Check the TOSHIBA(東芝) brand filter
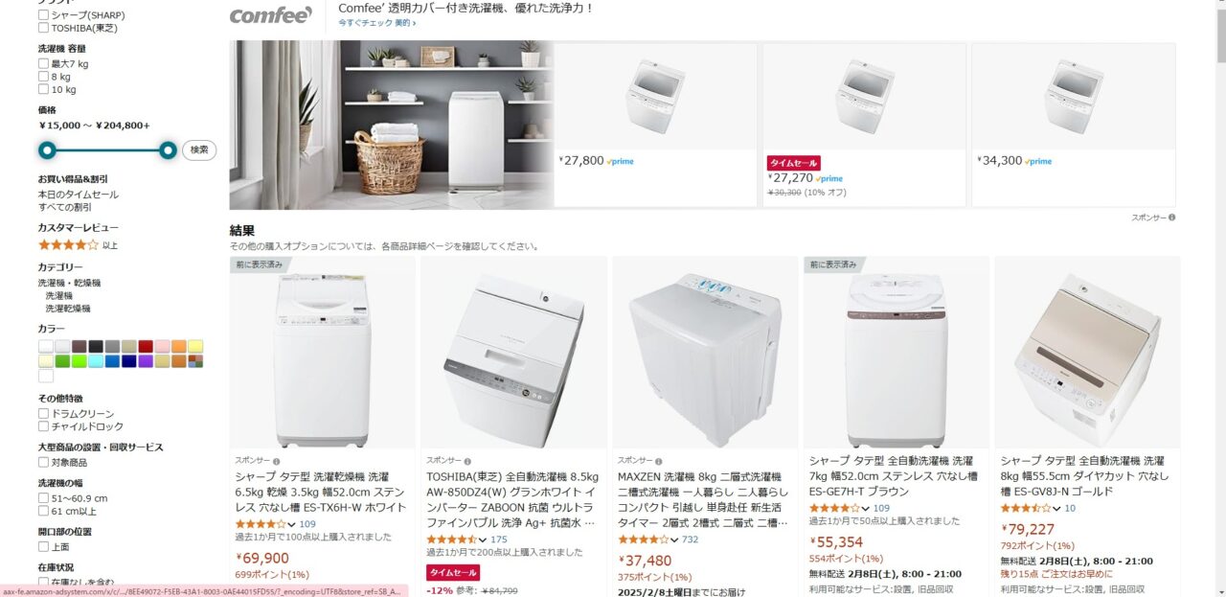The image size is (1226, 597). 43,28
